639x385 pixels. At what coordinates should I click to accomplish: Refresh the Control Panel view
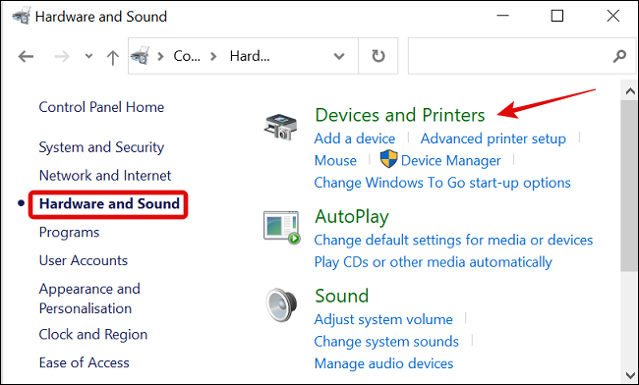click(x=378, y=56)
